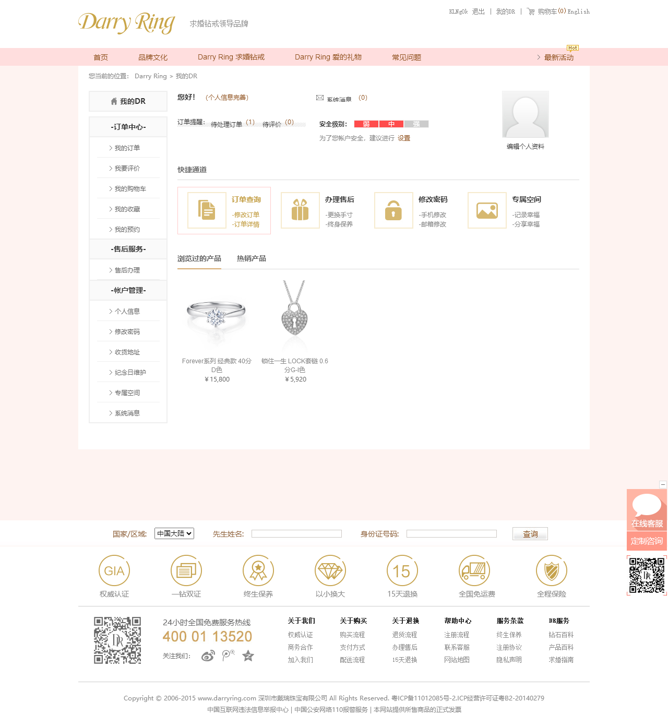The height and width of the screenshot is (726, 668).
Task: Open the country/region dropdown
Action: click(x=174, y=533)
